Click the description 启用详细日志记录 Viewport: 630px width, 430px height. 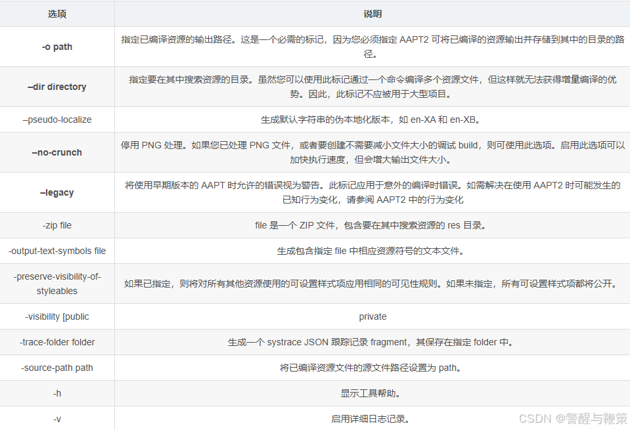point(372,419)
